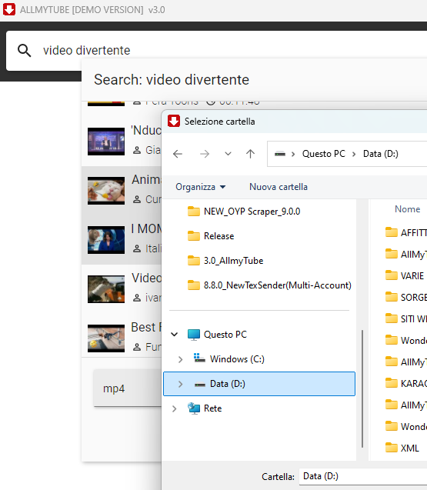Click the VARIE folder icon
Screen dimensions: 427x490
tap(392, 275)
